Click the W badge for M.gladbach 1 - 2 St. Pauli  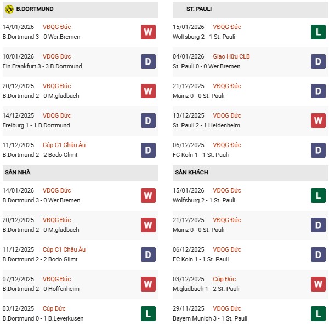pos(318,284)
